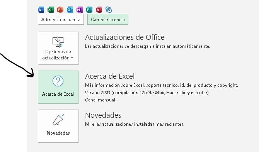Open the Acerca de Excel tile

[58, 87]
